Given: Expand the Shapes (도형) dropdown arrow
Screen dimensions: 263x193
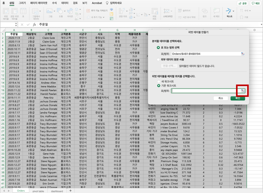Looking at the screenshot, I should pos(65,11).
